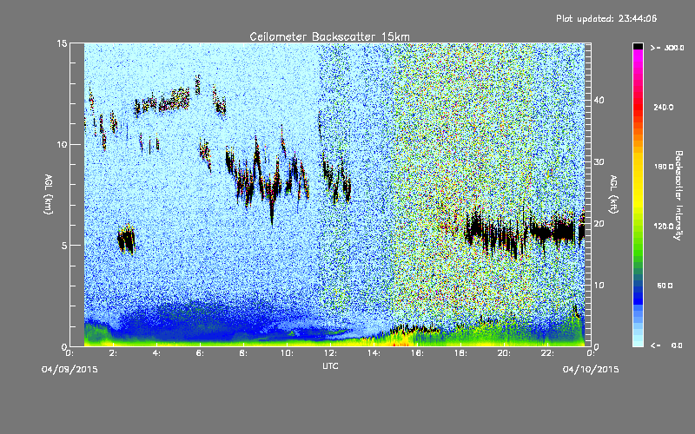This screenshot has height=434, width=695.
Task: Click the black top of the colorbar
Action: 638,46
